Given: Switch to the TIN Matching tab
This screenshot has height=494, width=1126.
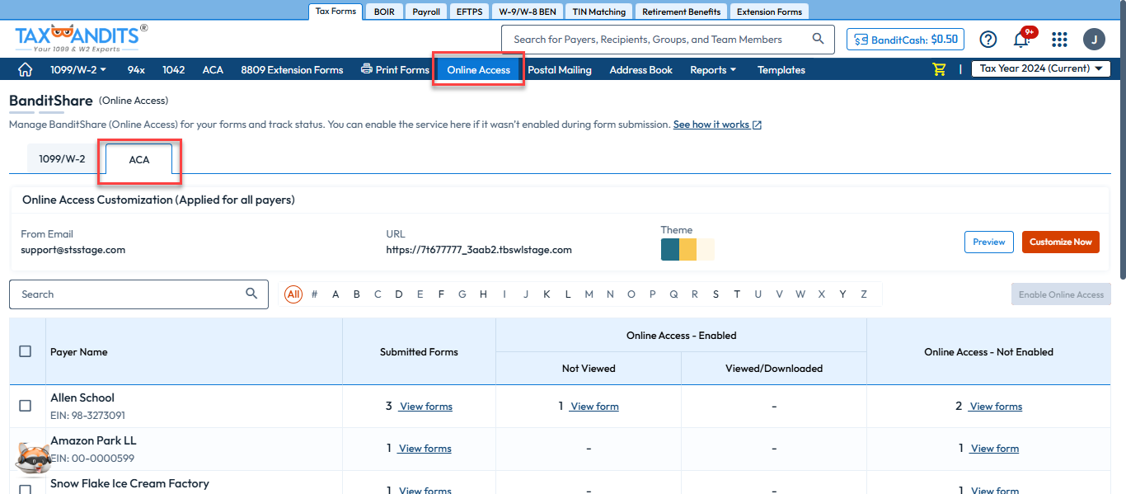Looking at the screenshot, I should 599,12.
